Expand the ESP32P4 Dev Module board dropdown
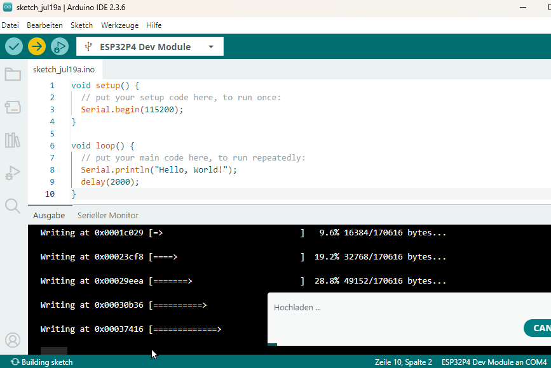Screen dimensions: 551x368 [150, 47]
